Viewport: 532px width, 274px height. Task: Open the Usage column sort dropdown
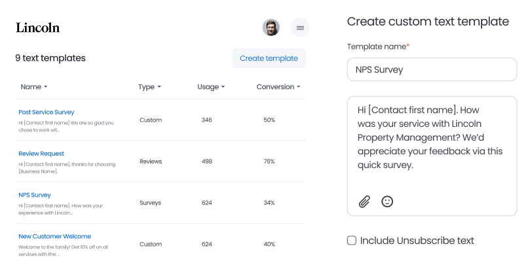point(211,87)
